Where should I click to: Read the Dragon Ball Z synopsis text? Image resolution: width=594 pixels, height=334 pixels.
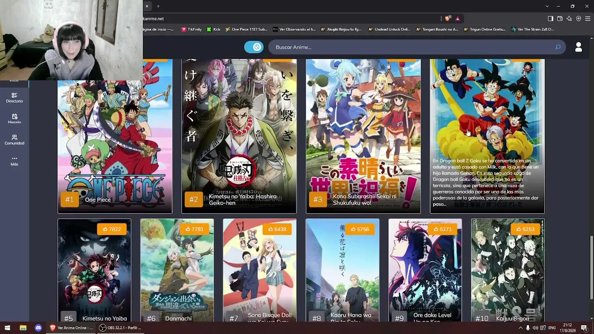486,182
